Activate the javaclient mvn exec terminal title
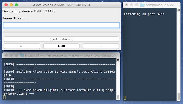This screenshot has width=183, height=104. click(71, 55)
